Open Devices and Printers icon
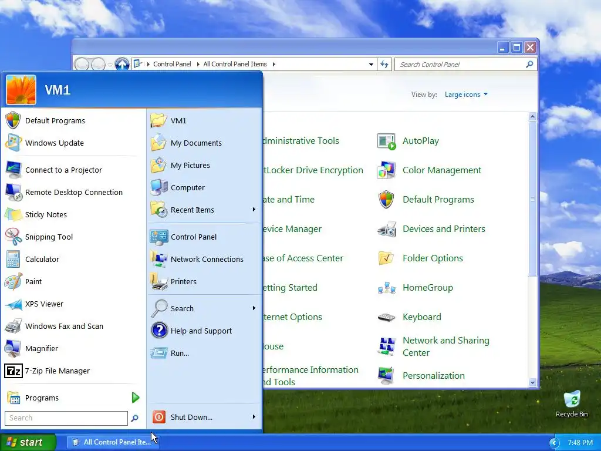Screen dimensions: 601x451 coord(386,229)
